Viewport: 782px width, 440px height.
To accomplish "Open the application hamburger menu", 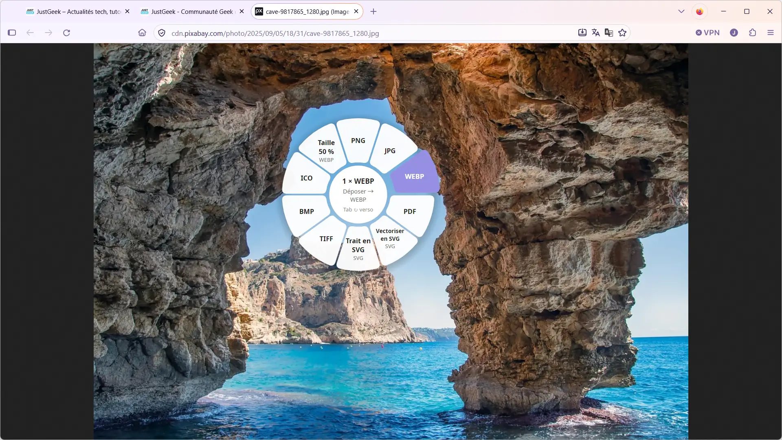I will (771, 33).
